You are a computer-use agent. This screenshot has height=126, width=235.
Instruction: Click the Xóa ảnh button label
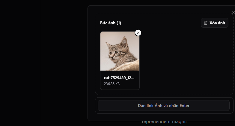[217, 23]
